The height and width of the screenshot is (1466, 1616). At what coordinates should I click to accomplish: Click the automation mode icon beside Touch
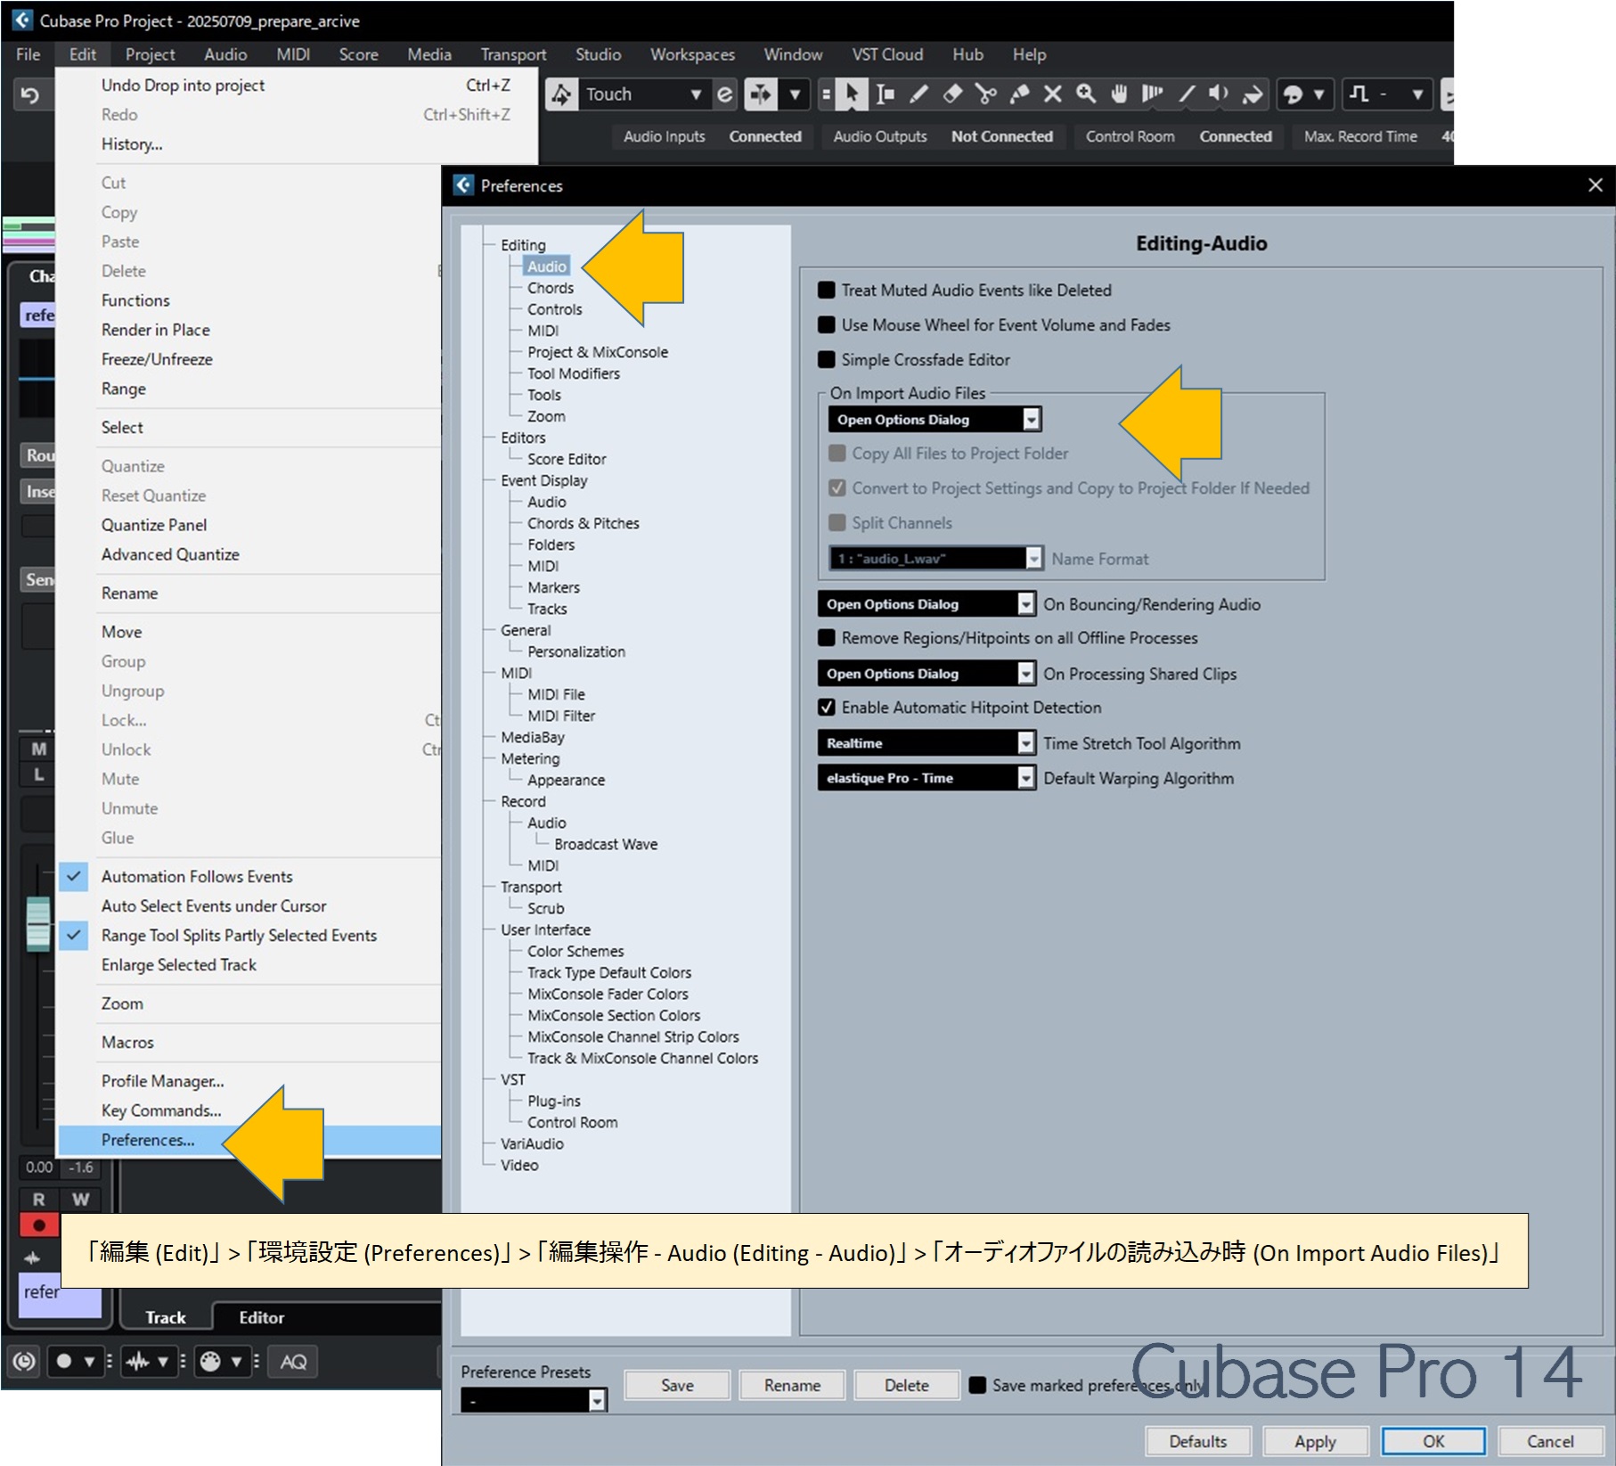pyautogui.click(x=561, y=94)
